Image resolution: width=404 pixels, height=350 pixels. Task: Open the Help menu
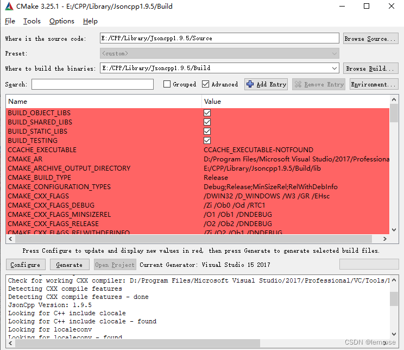pos(90,21)
